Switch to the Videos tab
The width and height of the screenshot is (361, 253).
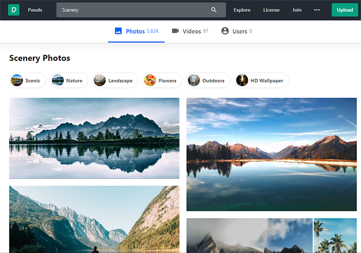point(190,31)
